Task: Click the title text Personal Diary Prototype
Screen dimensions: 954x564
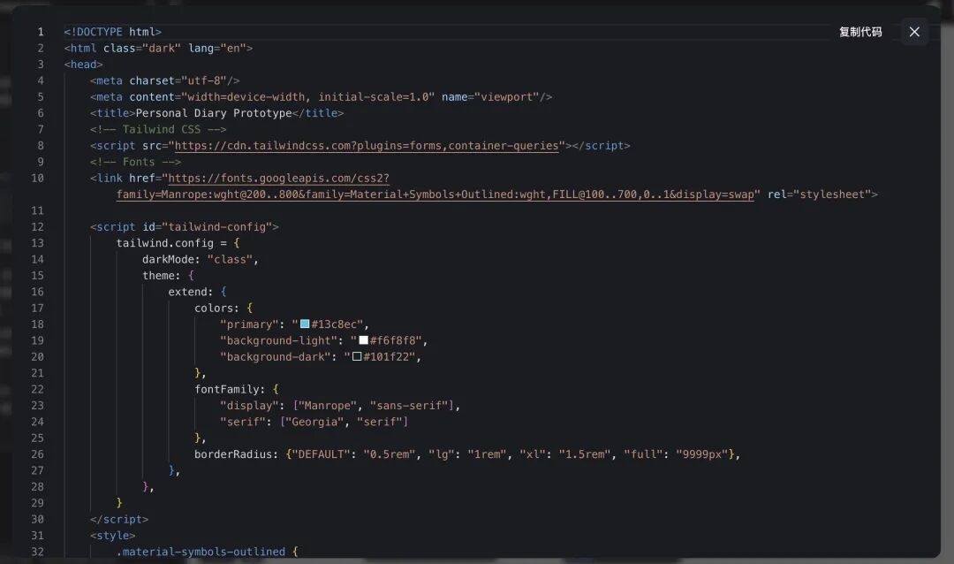Action: coord(214,112)
